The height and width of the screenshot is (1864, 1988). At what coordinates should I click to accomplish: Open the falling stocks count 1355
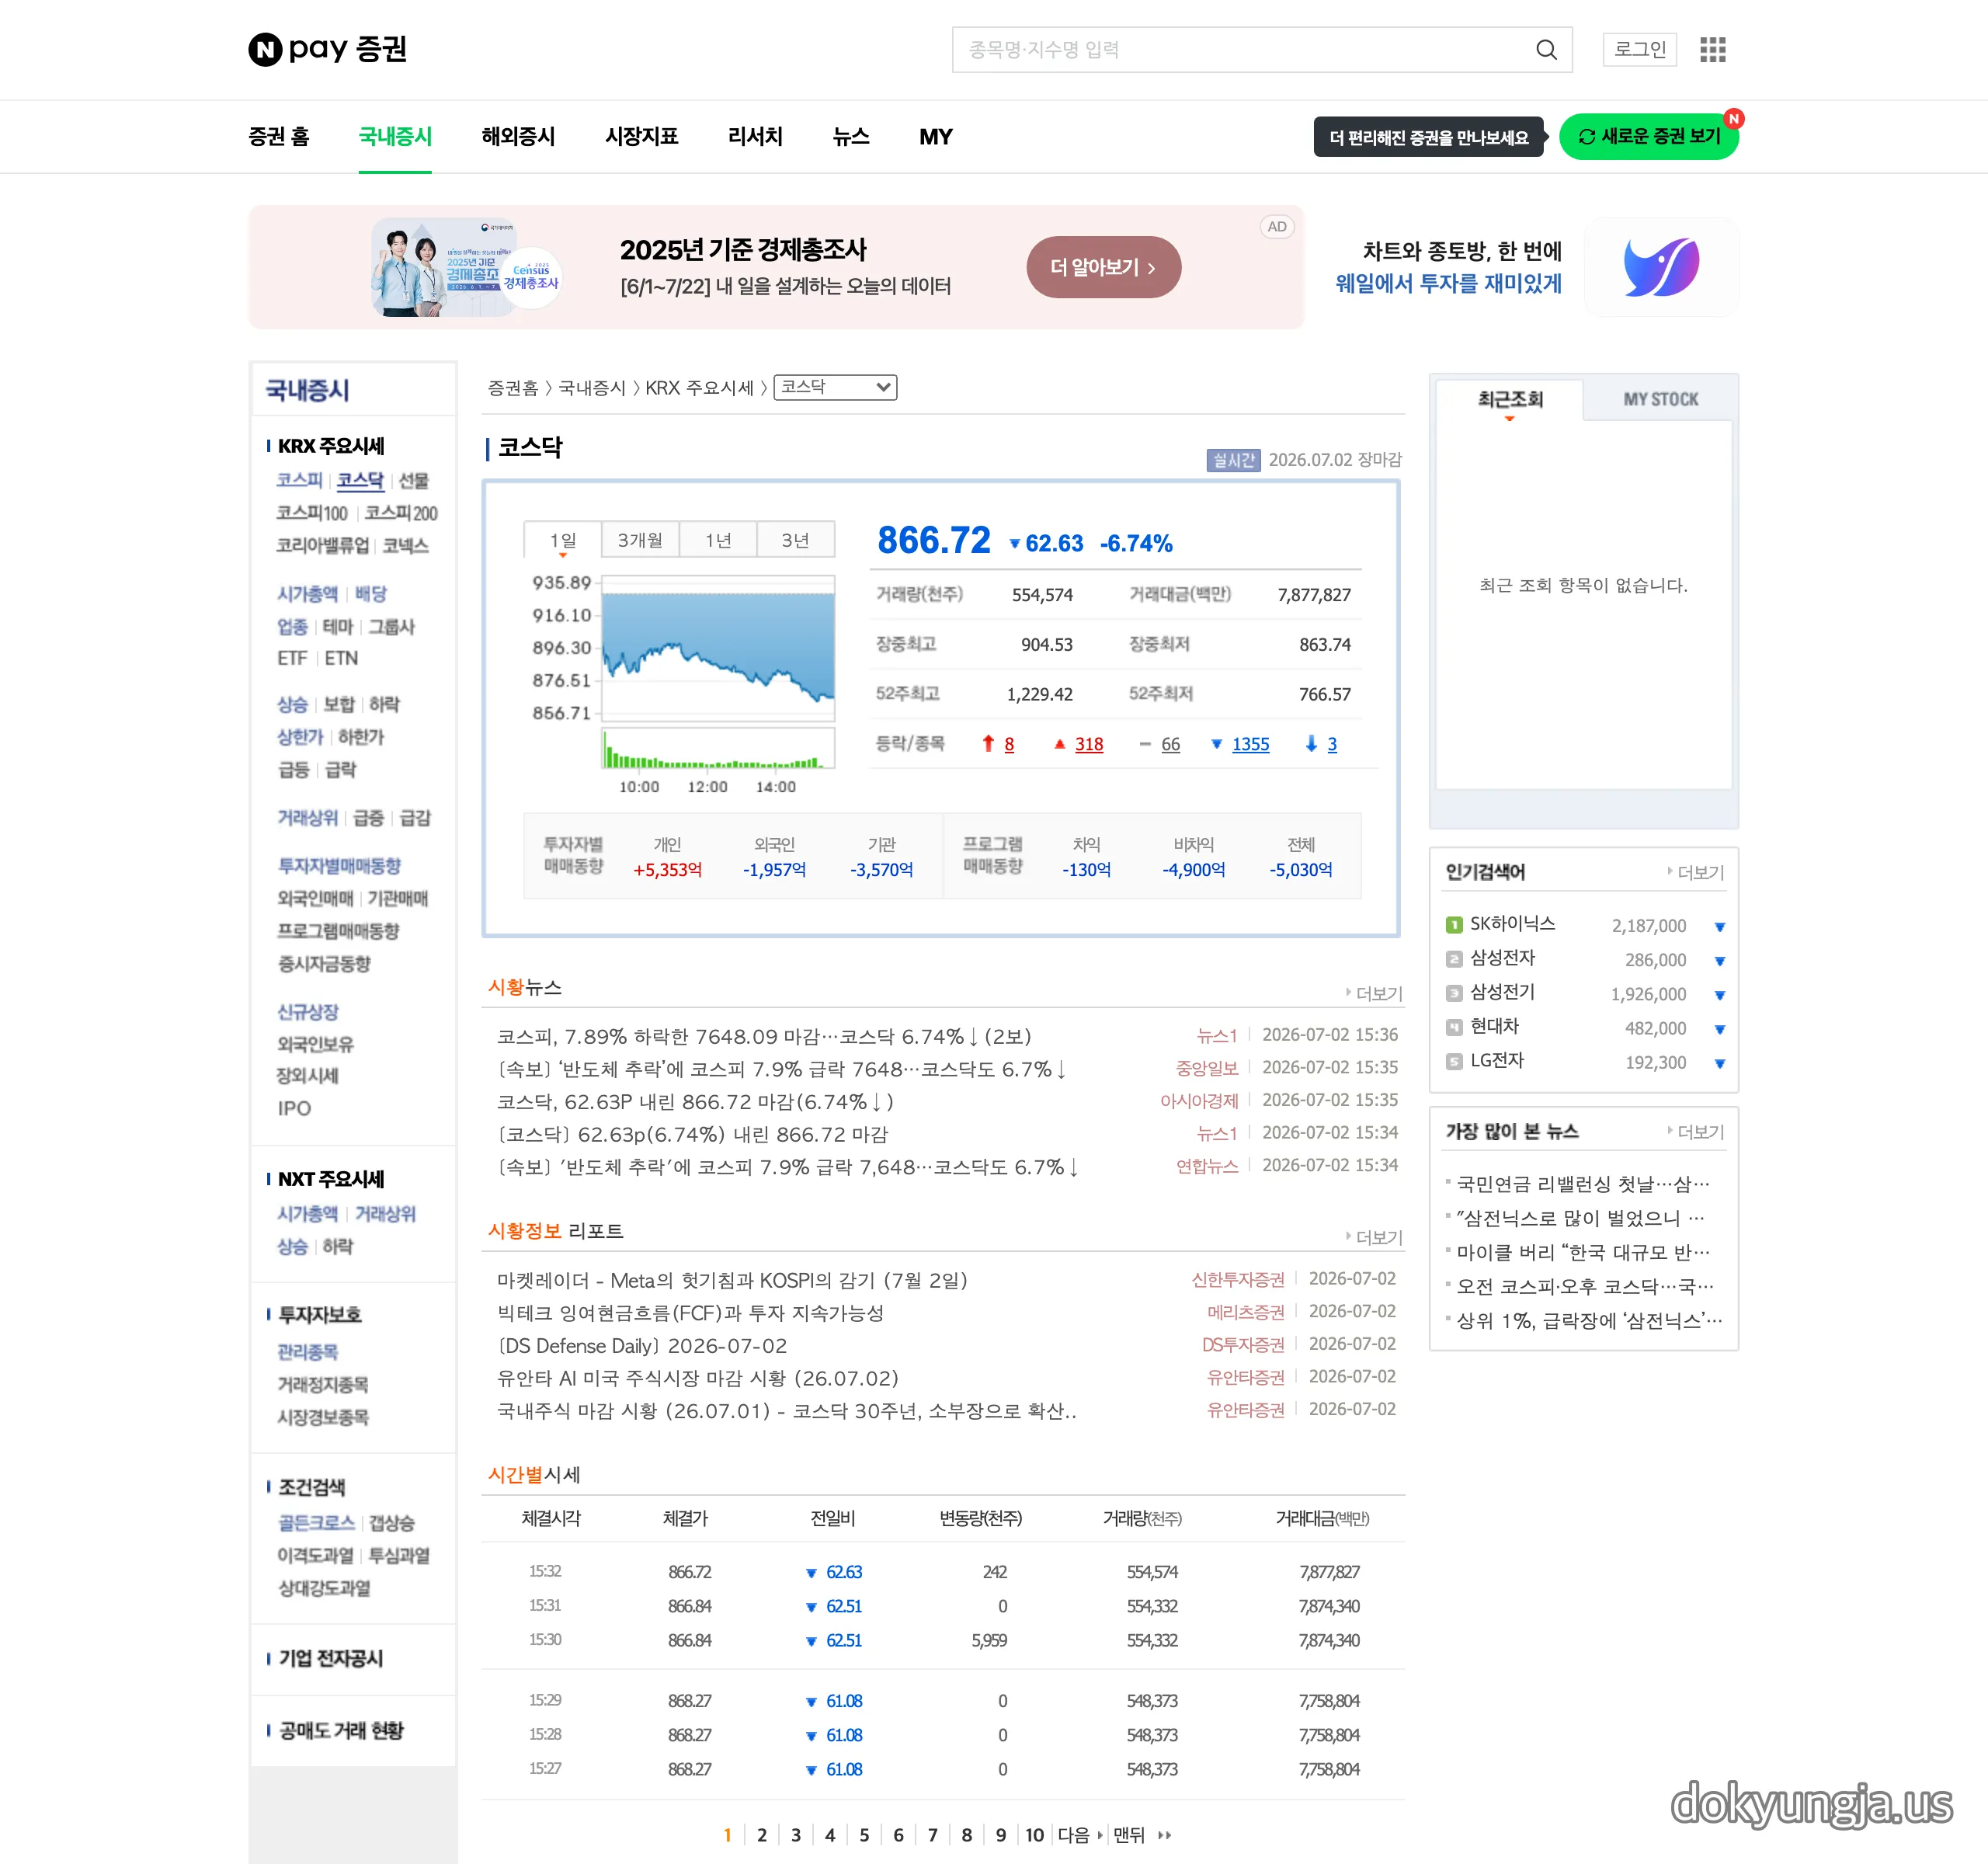(x=1250, y=744)
